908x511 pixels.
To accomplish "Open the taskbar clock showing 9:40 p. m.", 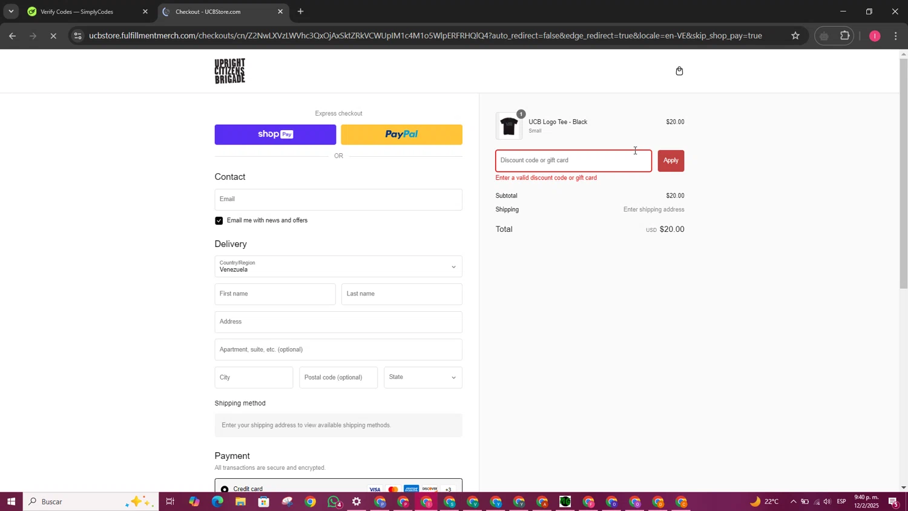I will (x=866, y=501).
